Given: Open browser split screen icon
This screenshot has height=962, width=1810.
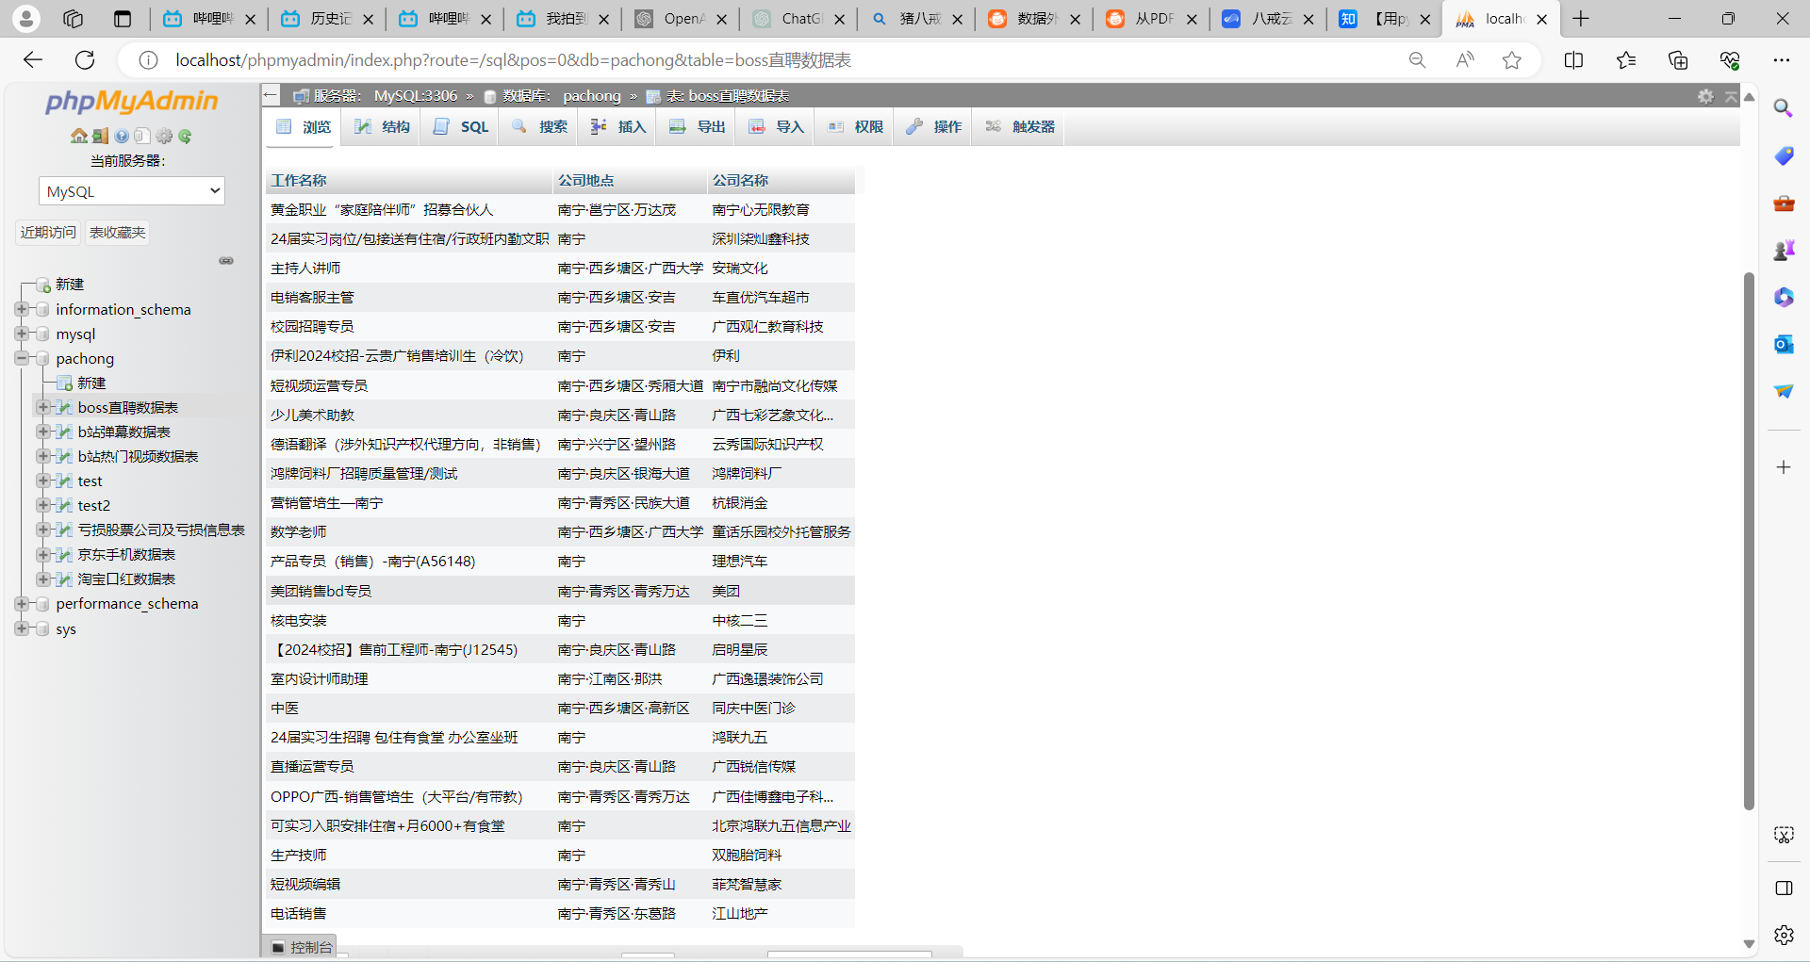Looking at the screenshot, I should (x=1573, y=60).
